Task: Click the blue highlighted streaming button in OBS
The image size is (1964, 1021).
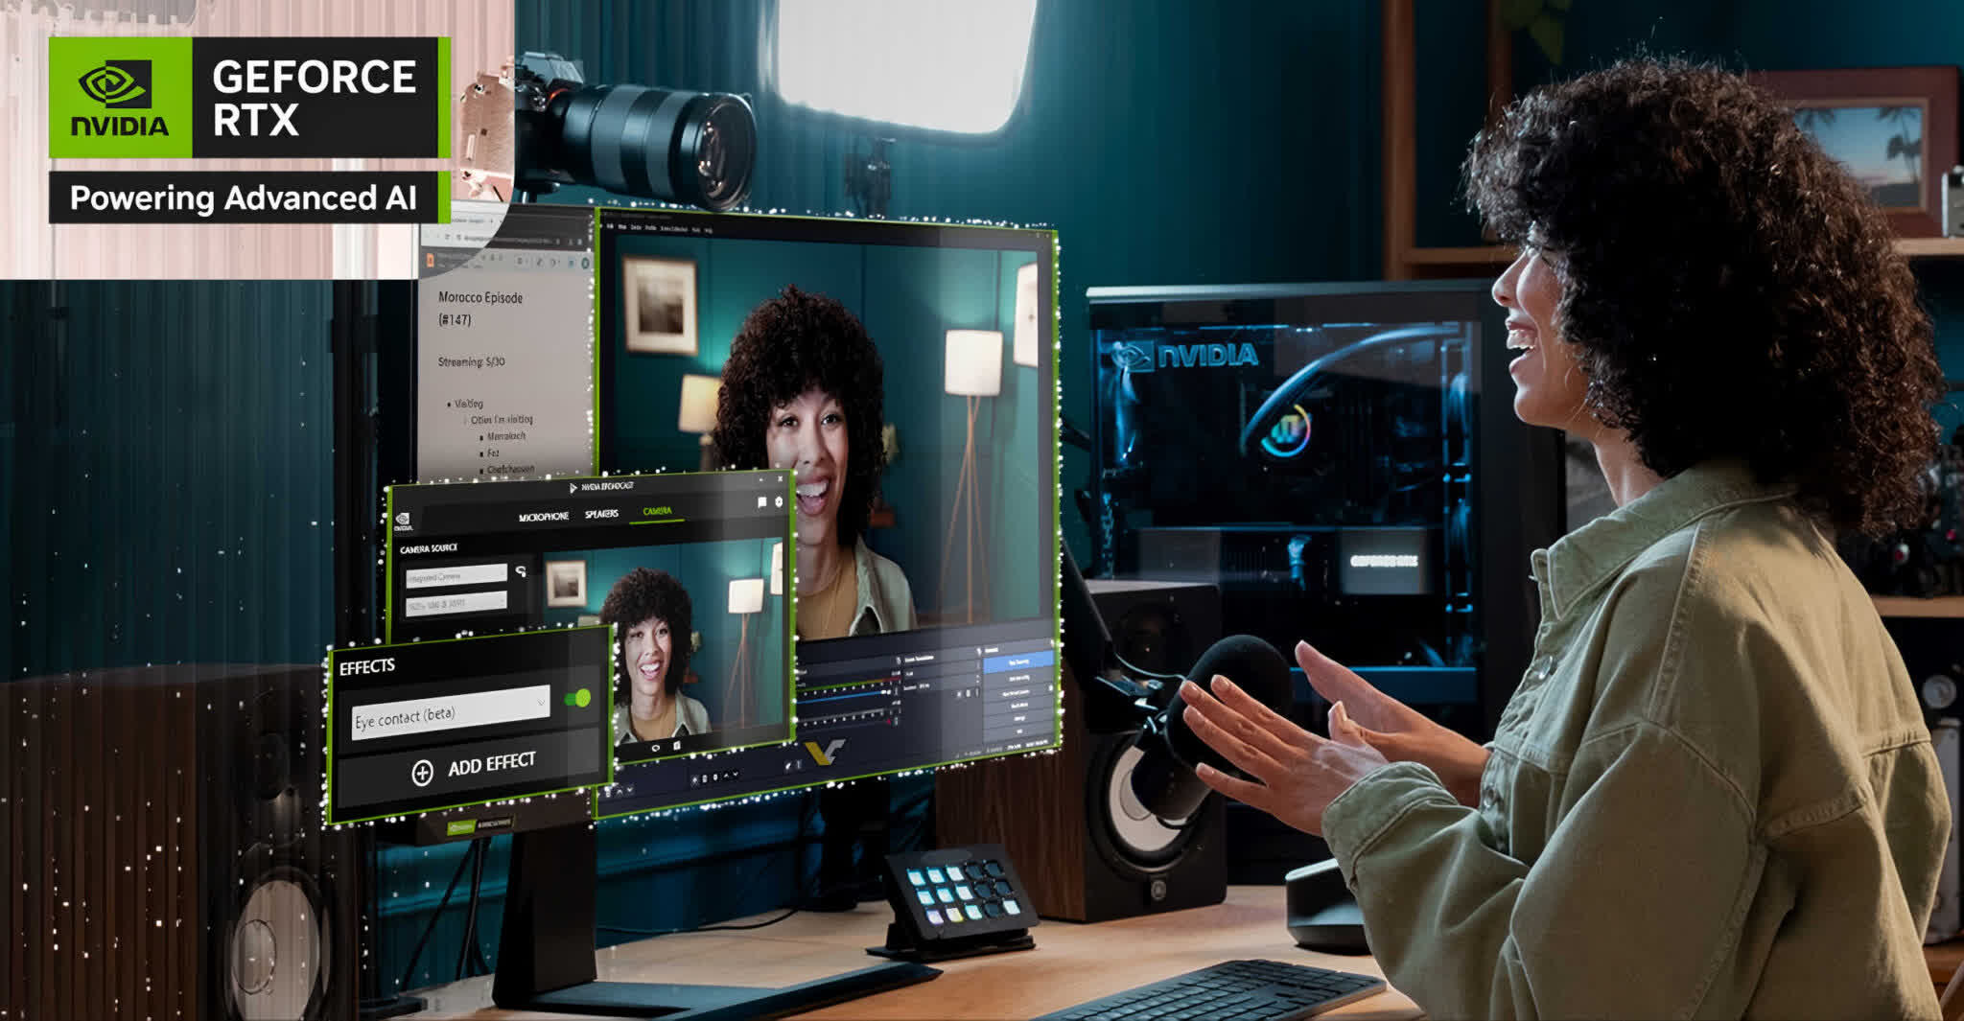Action: (x=1017, y=661)
